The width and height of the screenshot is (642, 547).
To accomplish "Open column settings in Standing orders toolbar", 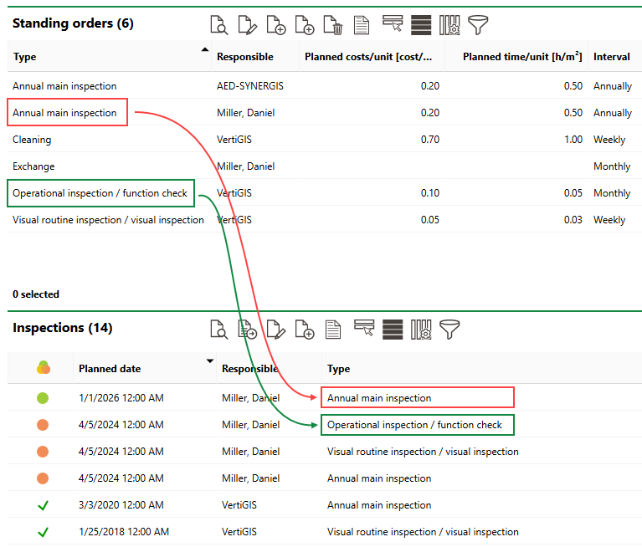I will (x=449, y=25).
